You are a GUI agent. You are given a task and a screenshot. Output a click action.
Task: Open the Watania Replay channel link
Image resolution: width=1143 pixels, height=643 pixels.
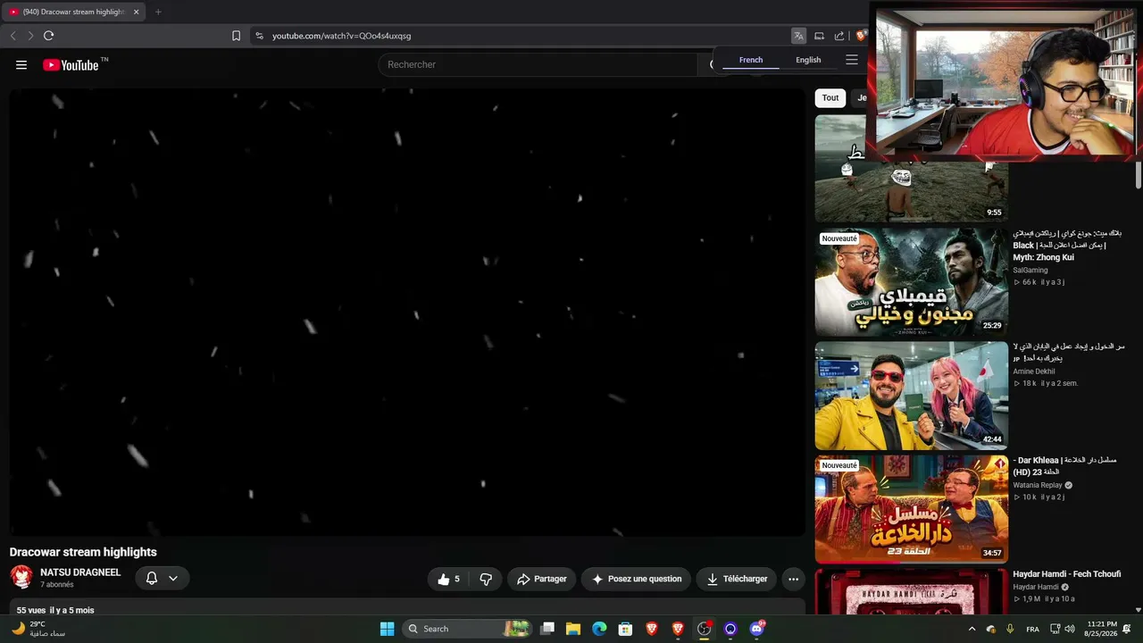(1038, 485)
